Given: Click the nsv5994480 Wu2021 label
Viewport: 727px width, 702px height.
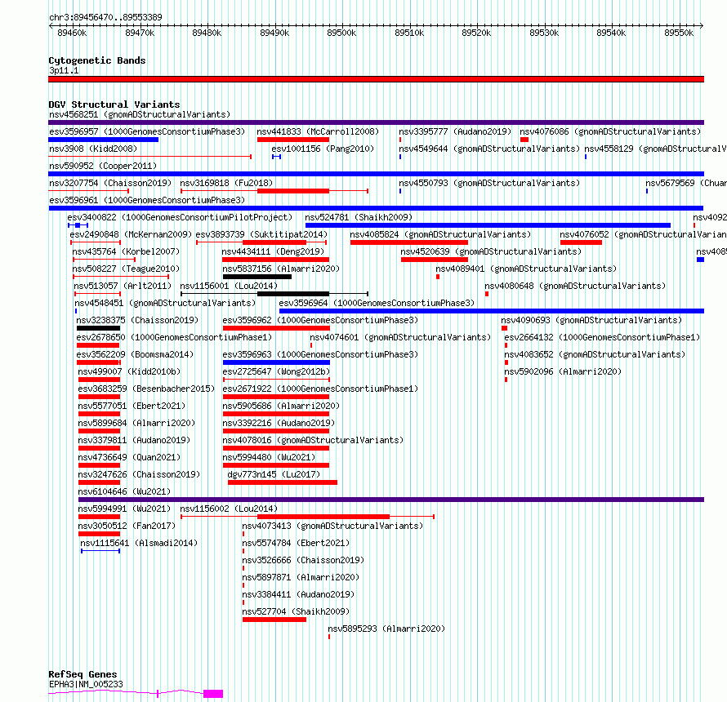Looking at the screenshot, I should click(269, 457).
